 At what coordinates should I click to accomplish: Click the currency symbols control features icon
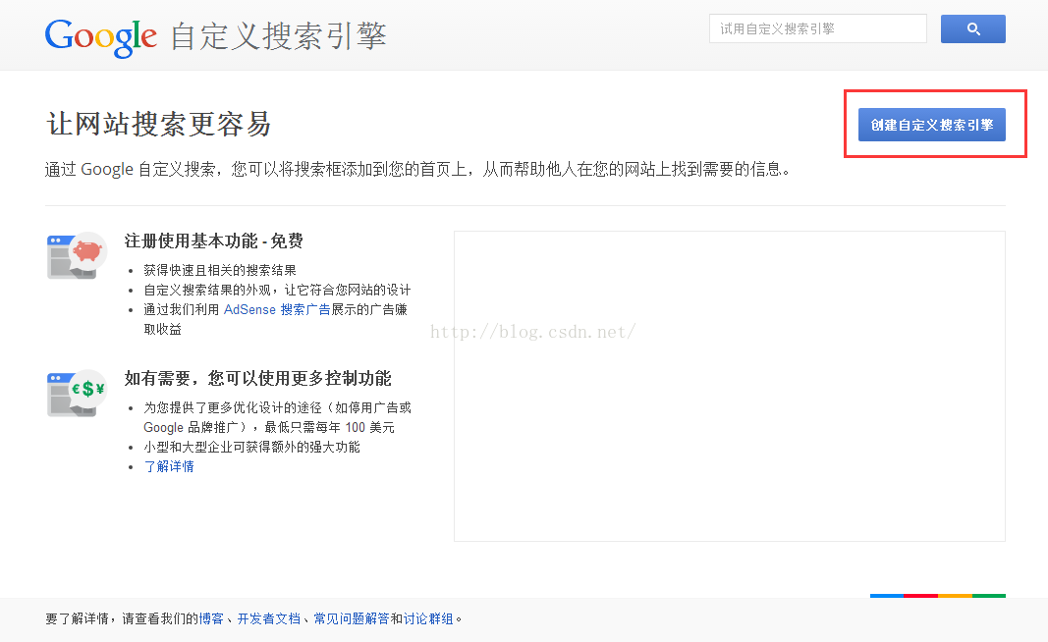click(x=78, y=393)
